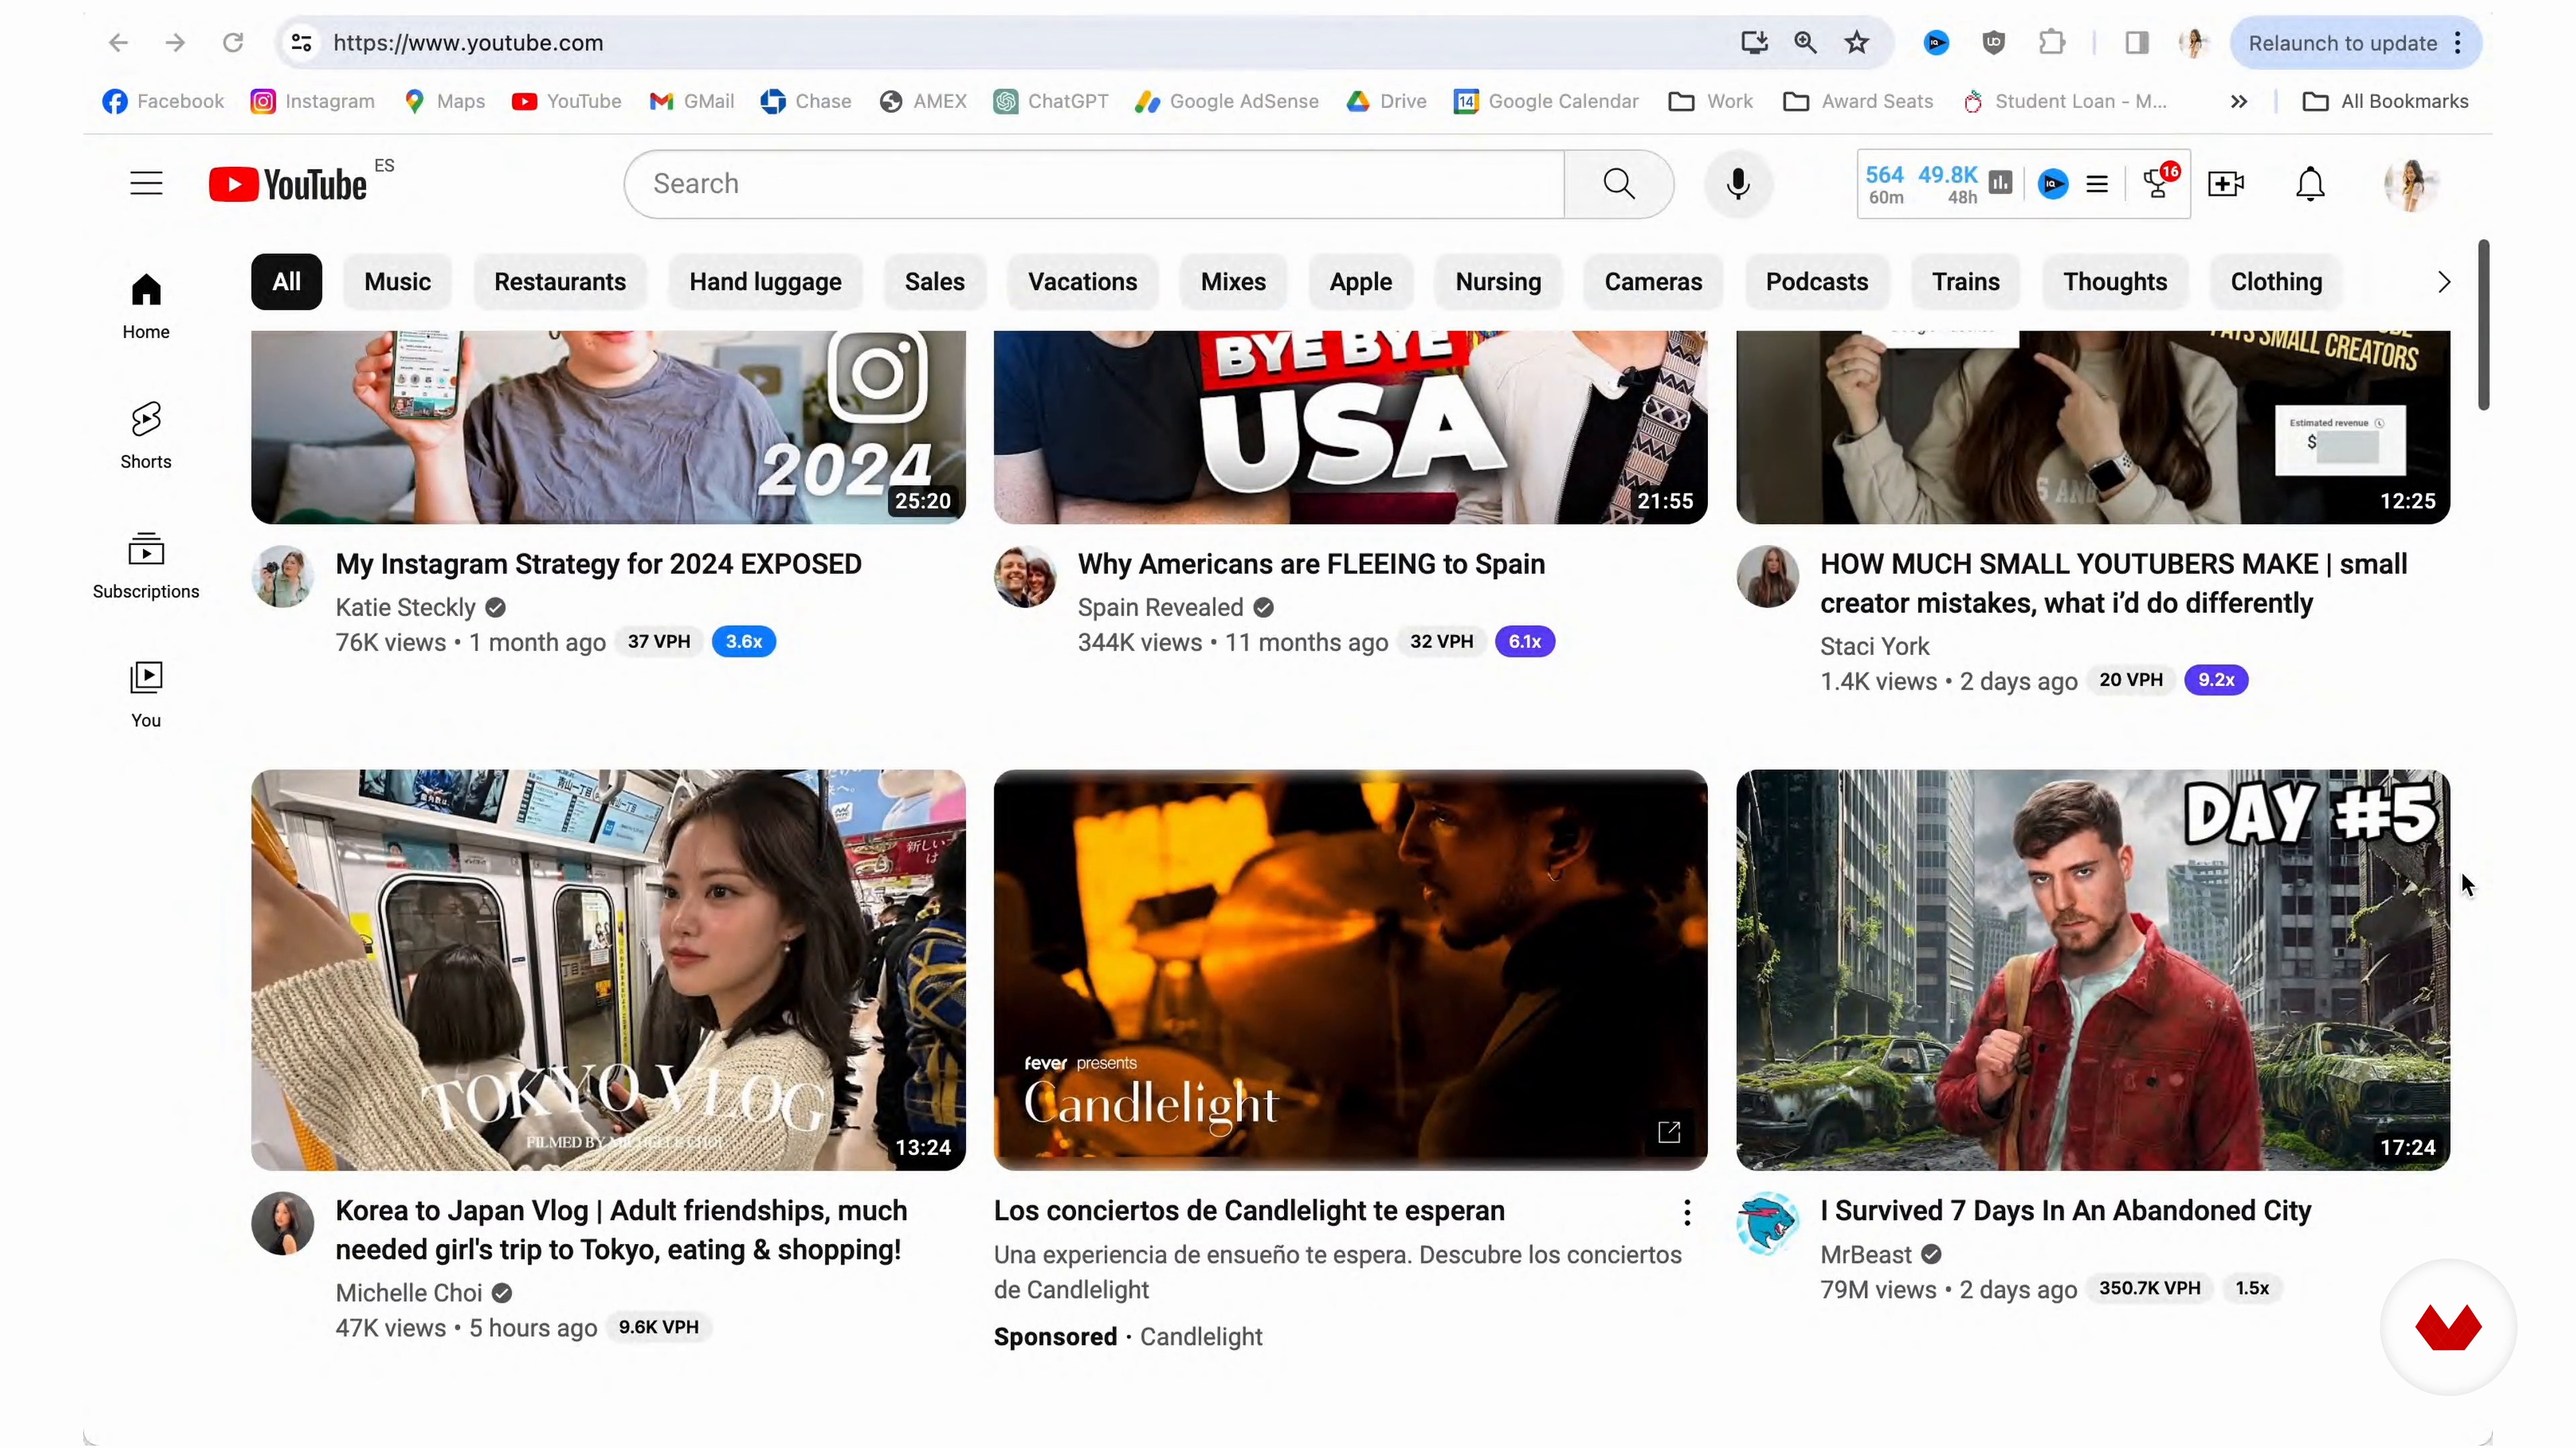Open vidIQ bar chart stats icon
Screen dimensions: 2576x1448
pos(2001,183)
